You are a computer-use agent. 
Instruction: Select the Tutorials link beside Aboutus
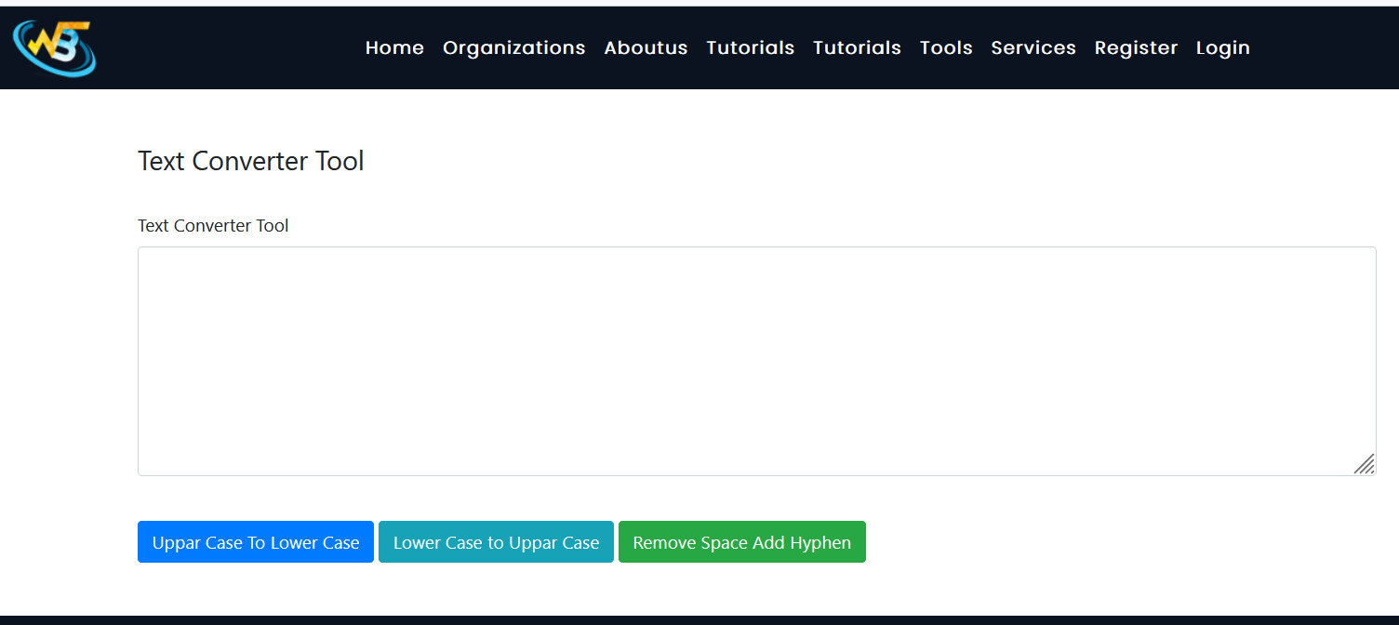pyautogui.click(x=750, y=47)
